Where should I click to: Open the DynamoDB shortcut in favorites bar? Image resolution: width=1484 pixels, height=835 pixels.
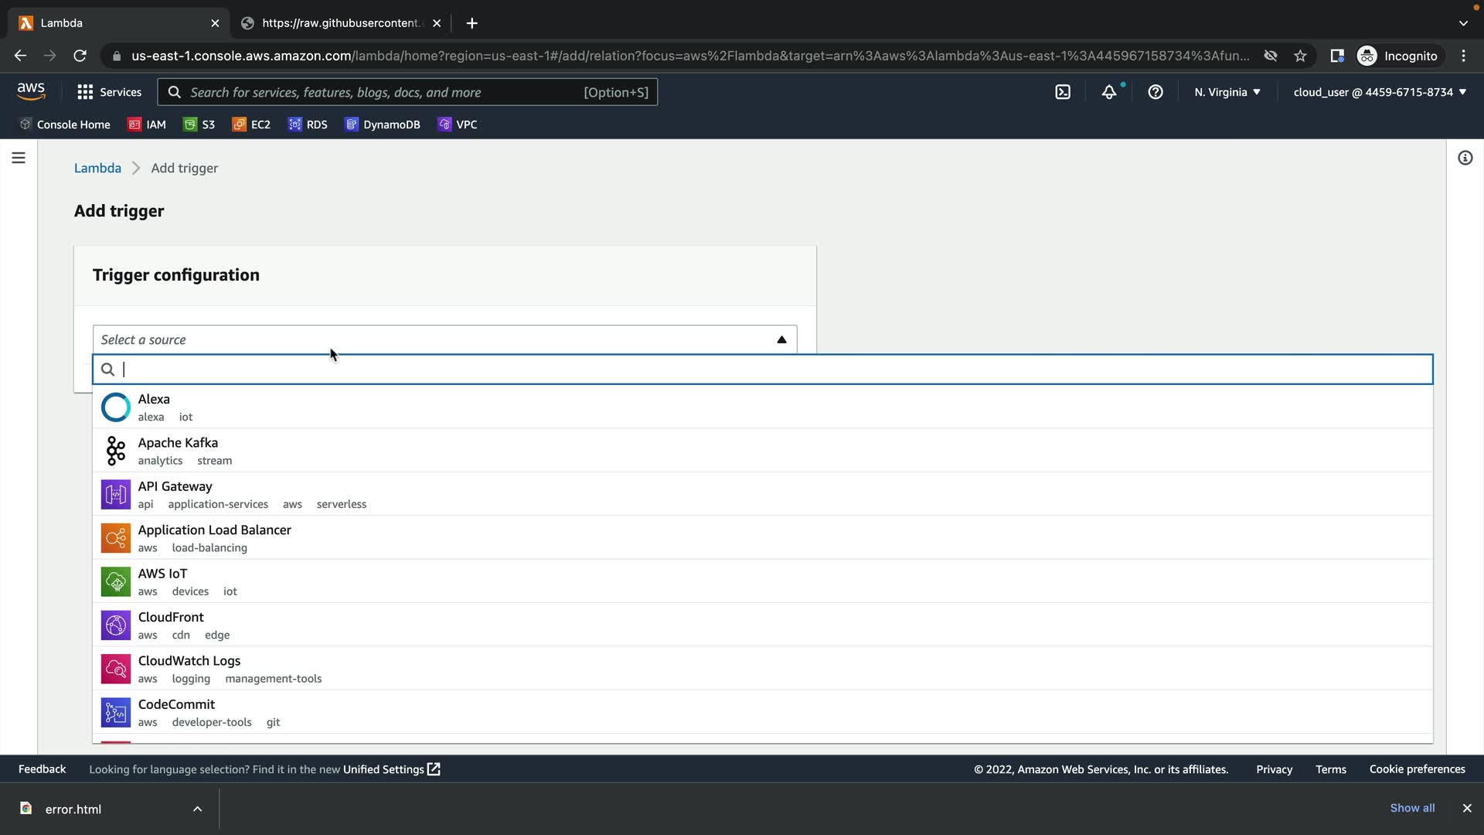[x=383, y=124]
